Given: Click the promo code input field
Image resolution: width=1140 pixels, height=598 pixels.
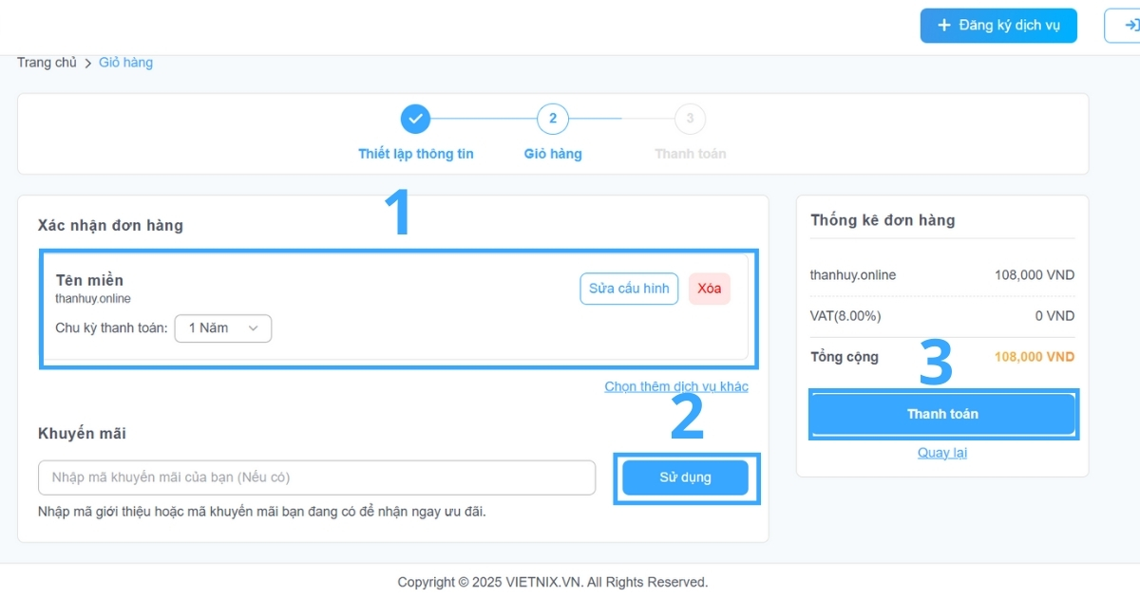Looking at the screenshot, I should [x=316, y=477].
